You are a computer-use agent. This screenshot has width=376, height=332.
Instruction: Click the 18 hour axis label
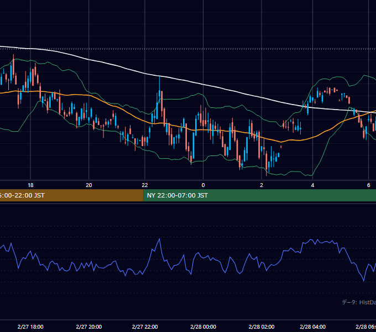(30, 185)
